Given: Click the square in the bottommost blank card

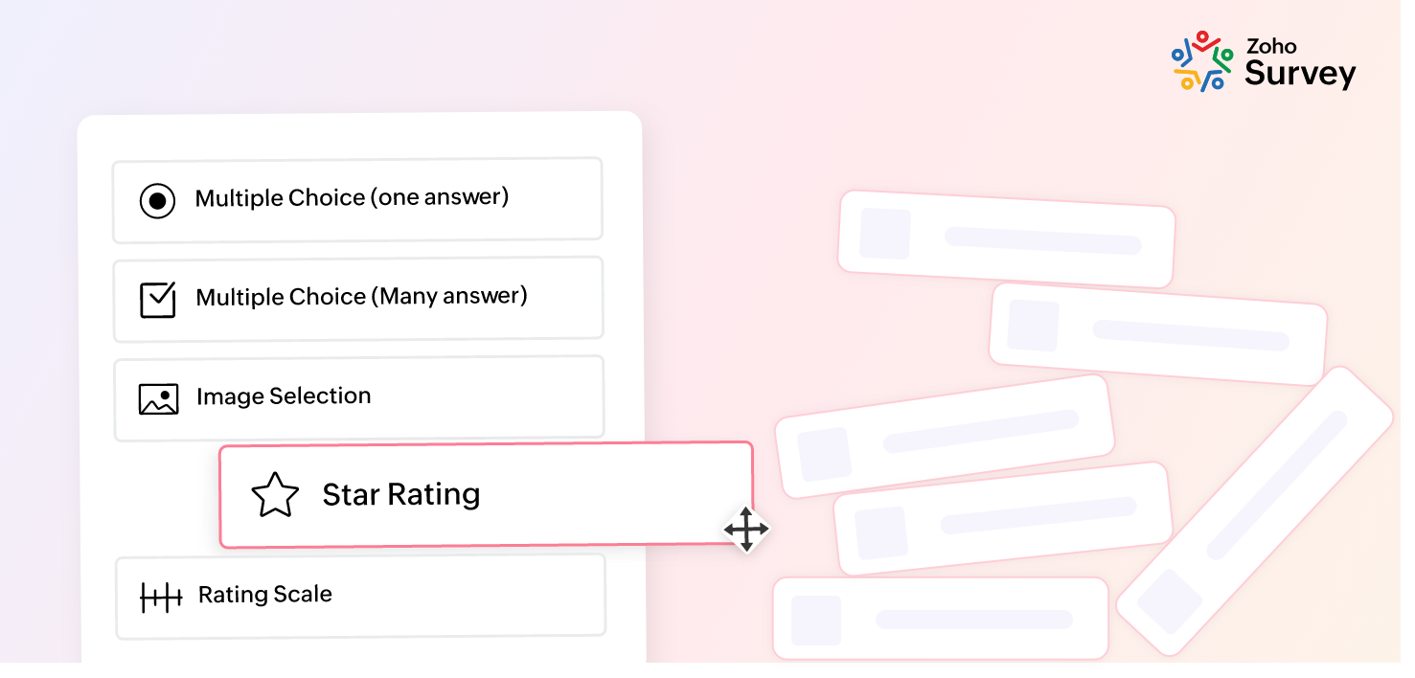Looking at the screenshot, I should (816, 620).
